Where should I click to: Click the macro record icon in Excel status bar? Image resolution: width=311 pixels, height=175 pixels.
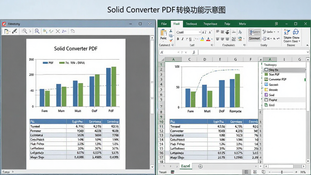[173, 172]
